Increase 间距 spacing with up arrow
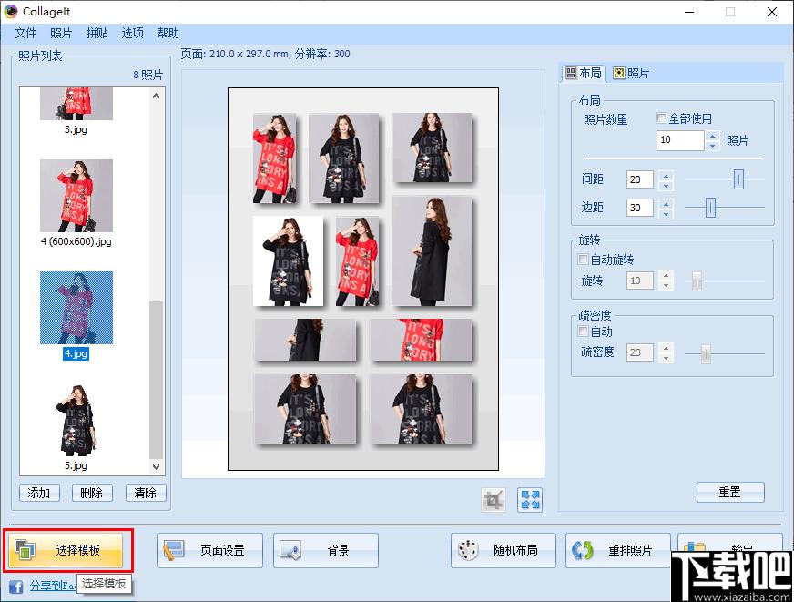Screen dimensions: 794x602 point(667,176)
